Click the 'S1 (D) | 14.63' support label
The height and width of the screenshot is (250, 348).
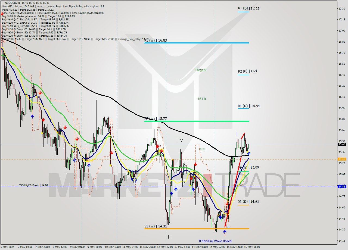click(x=248, y=202)
